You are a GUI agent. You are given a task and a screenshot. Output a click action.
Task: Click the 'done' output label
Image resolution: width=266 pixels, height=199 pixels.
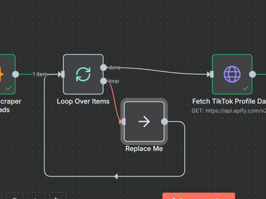pyautogui.click(x=115, y=67)
